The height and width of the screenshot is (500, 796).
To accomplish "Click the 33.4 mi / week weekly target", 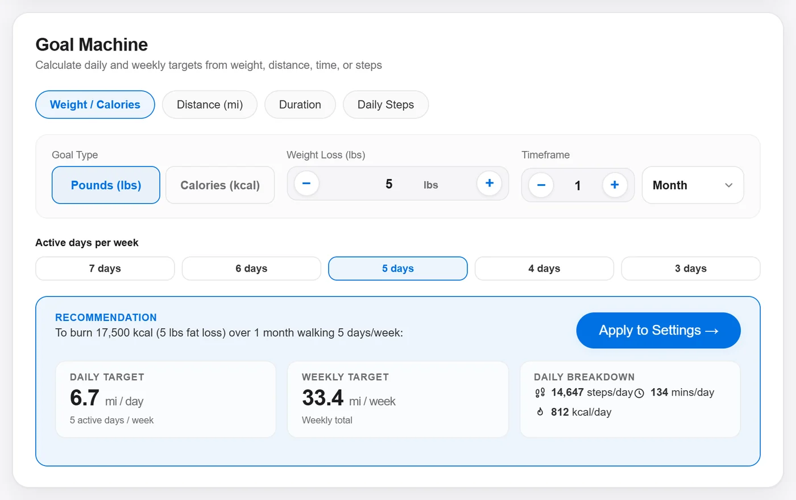I will click(349, 398).
